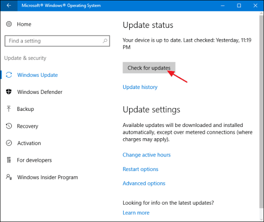Click the search magnifier icon
The image size is (264, 222).
pos(105,41)
